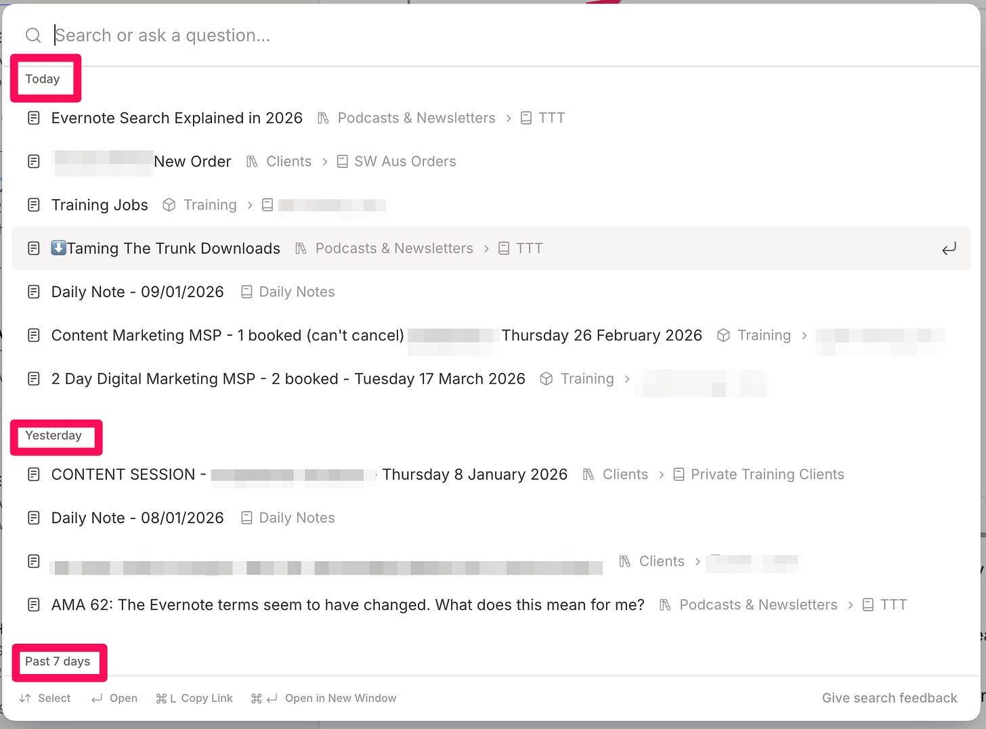The width and height of the screenshot is (986, 729).
Task: Click note icon beside 'Daily Note - 08/01/2026'
Action: 33,518
